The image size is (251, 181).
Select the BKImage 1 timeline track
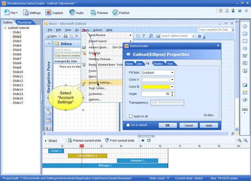105,165
